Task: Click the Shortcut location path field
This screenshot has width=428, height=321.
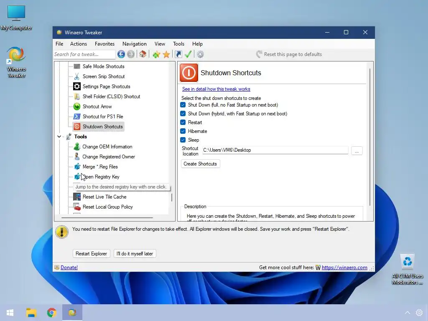Action: click(x=275, y=150)
